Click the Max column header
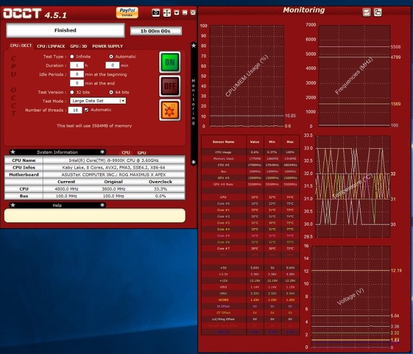Viewport: 413px width, 354px height. tap(290, 142)
